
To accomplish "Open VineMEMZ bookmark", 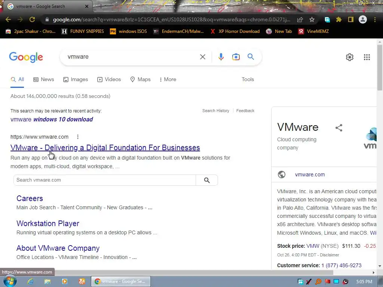I will pos(314,31).
